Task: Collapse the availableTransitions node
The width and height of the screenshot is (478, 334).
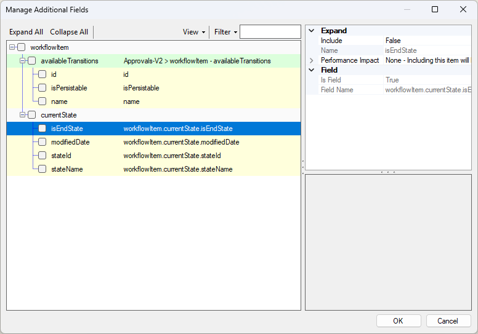Action: point(22,61)
